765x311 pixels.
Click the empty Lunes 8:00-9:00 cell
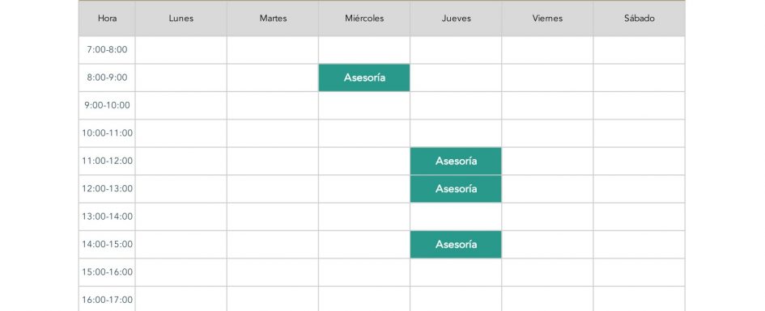click(181, 78)
